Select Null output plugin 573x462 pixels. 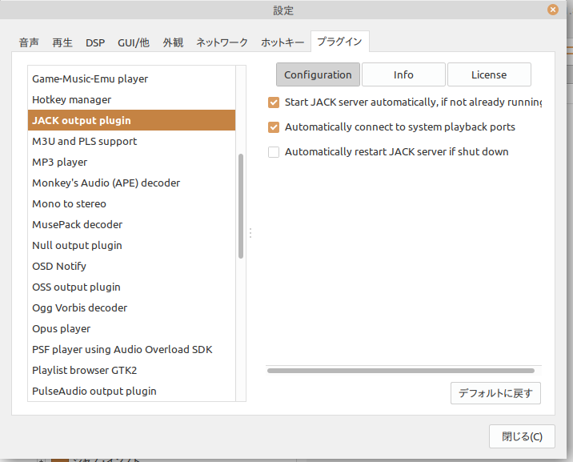pos(131,245)
